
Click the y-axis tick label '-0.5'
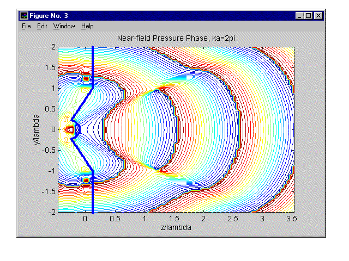point(49,150)
